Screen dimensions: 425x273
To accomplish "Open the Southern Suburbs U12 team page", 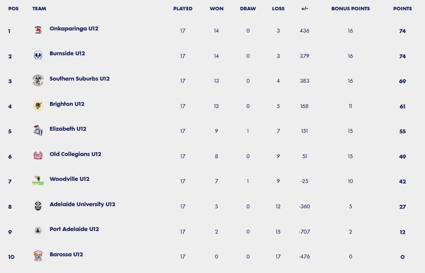I will tap(79, 79).
